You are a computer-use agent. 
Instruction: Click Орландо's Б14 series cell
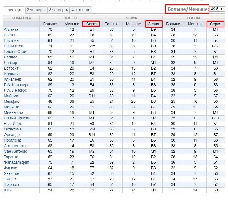coord(92,135)
